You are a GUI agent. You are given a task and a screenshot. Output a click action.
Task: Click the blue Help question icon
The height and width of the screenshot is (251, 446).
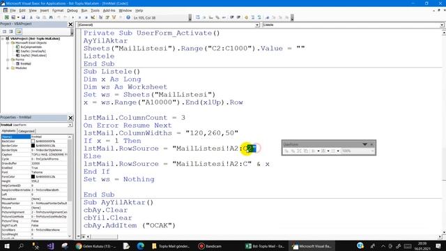tap(128, 17)
